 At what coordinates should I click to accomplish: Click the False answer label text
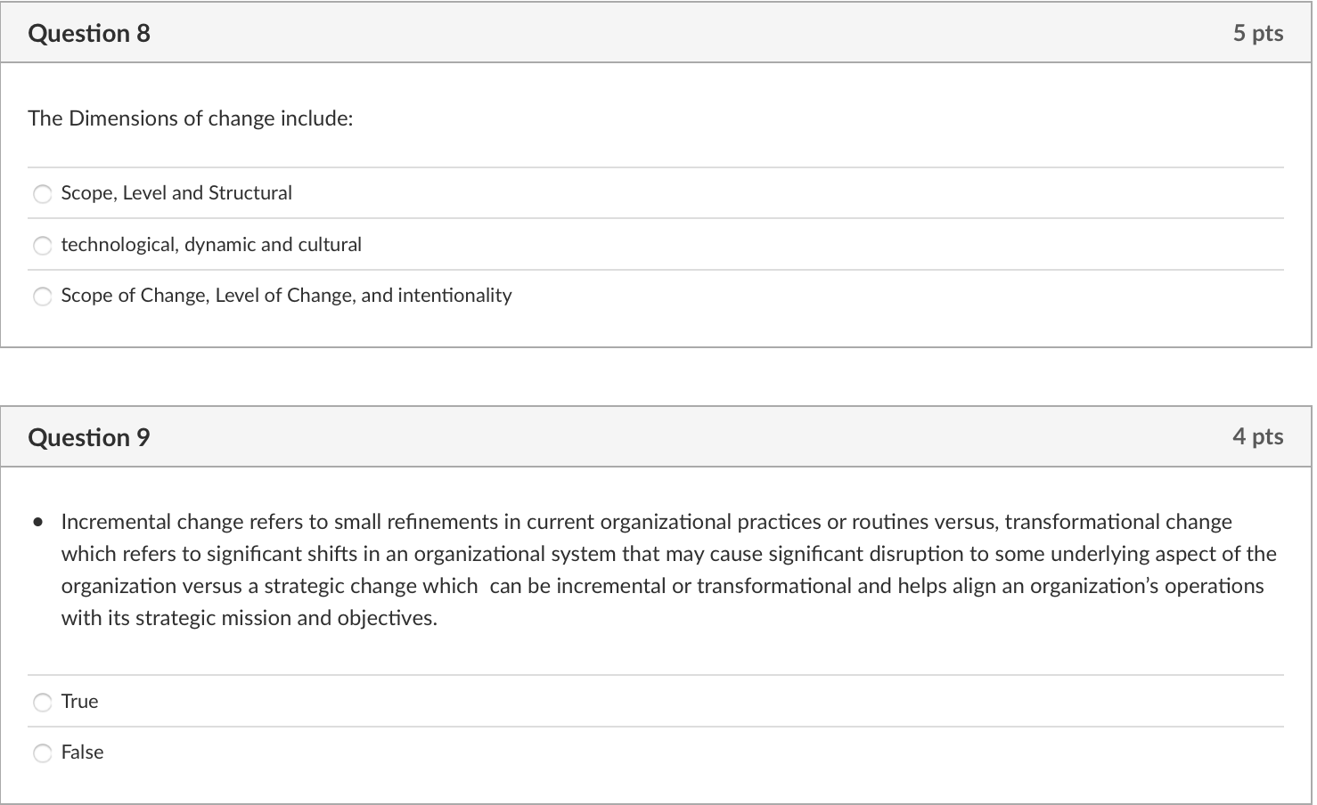(82, 752)
